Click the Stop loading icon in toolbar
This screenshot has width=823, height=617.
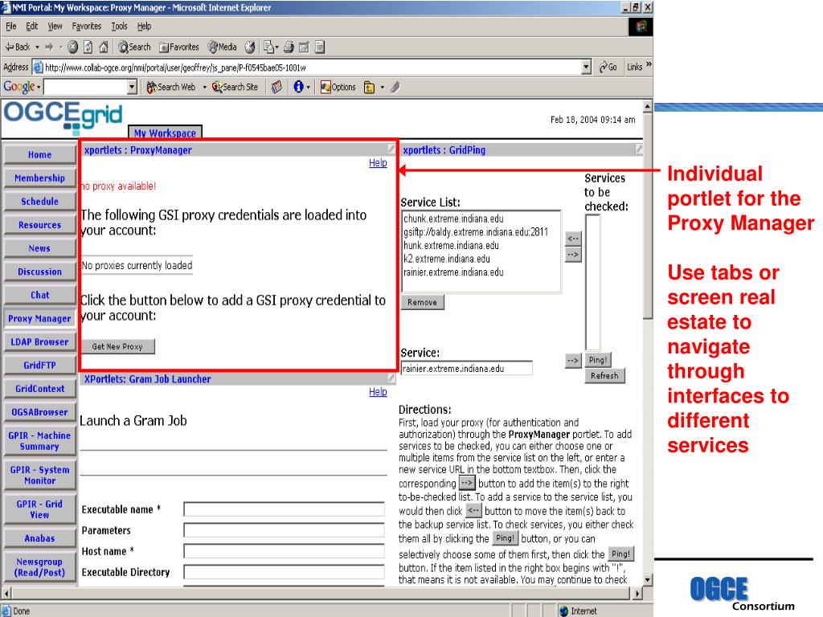(x=73, y=47)
